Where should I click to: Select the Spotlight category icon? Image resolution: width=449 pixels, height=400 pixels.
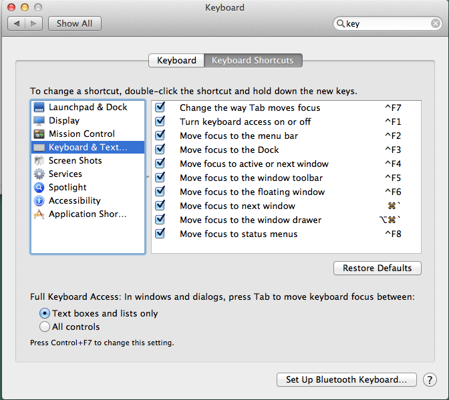pos(39,188)
